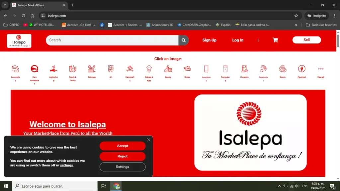The image size is (340, 191).
Task: Click Sign Up link
Action: [209, 40]
